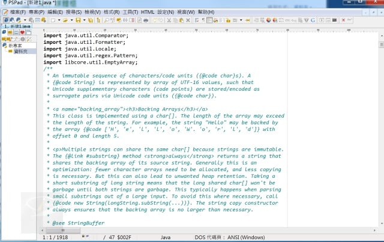Screen dimensions: 384x242
Task: Select the 新專案 project root node
Action: tap(16, 45)
